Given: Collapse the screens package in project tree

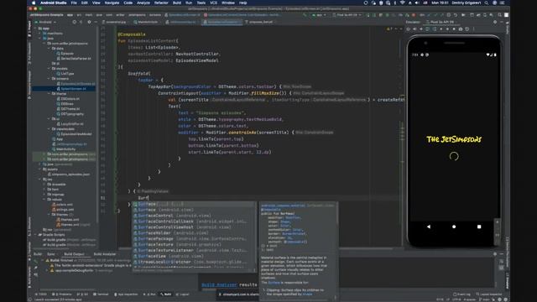Looking at the screenshot, I should coord(50,78).
